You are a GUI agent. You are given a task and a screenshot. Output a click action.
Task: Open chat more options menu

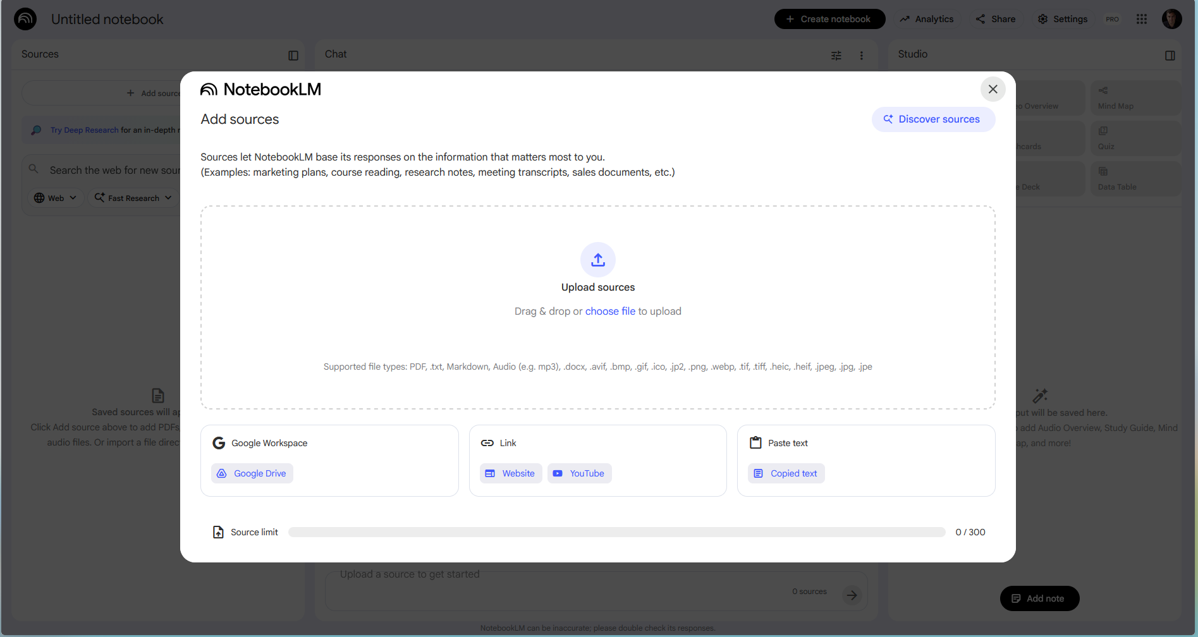click(861, 56)
